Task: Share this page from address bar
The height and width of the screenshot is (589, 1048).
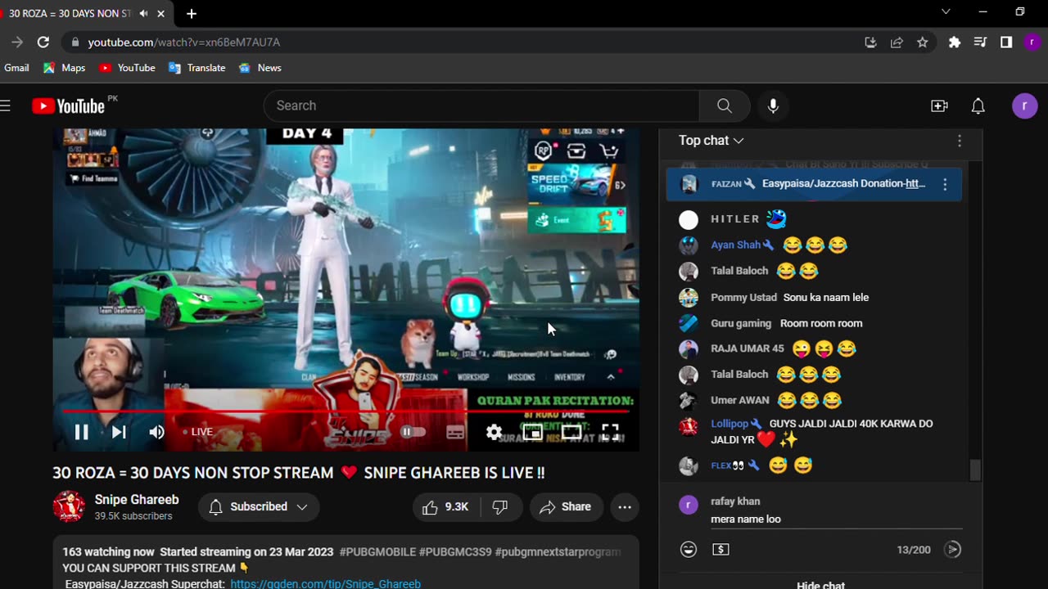Action: tap(897, 42)
